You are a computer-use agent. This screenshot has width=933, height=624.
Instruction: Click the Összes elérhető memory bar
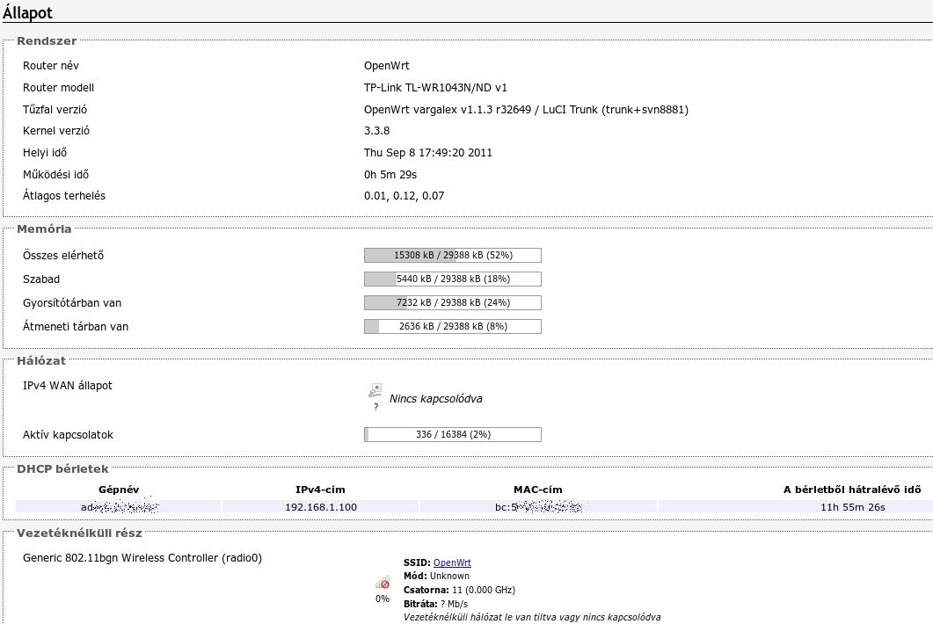click(x=453, y=255)
